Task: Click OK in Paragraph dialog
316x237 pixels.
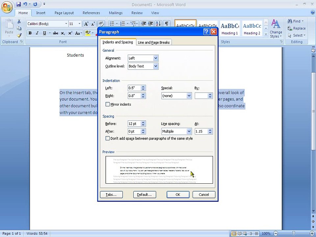Action: 178,195
